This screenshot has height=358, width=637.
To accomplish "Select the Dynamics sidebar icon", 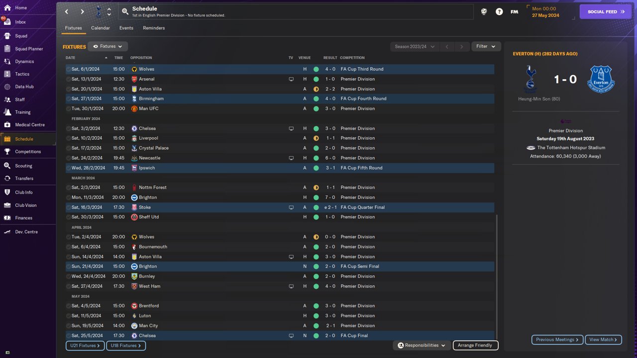I will tap(7, 62).
